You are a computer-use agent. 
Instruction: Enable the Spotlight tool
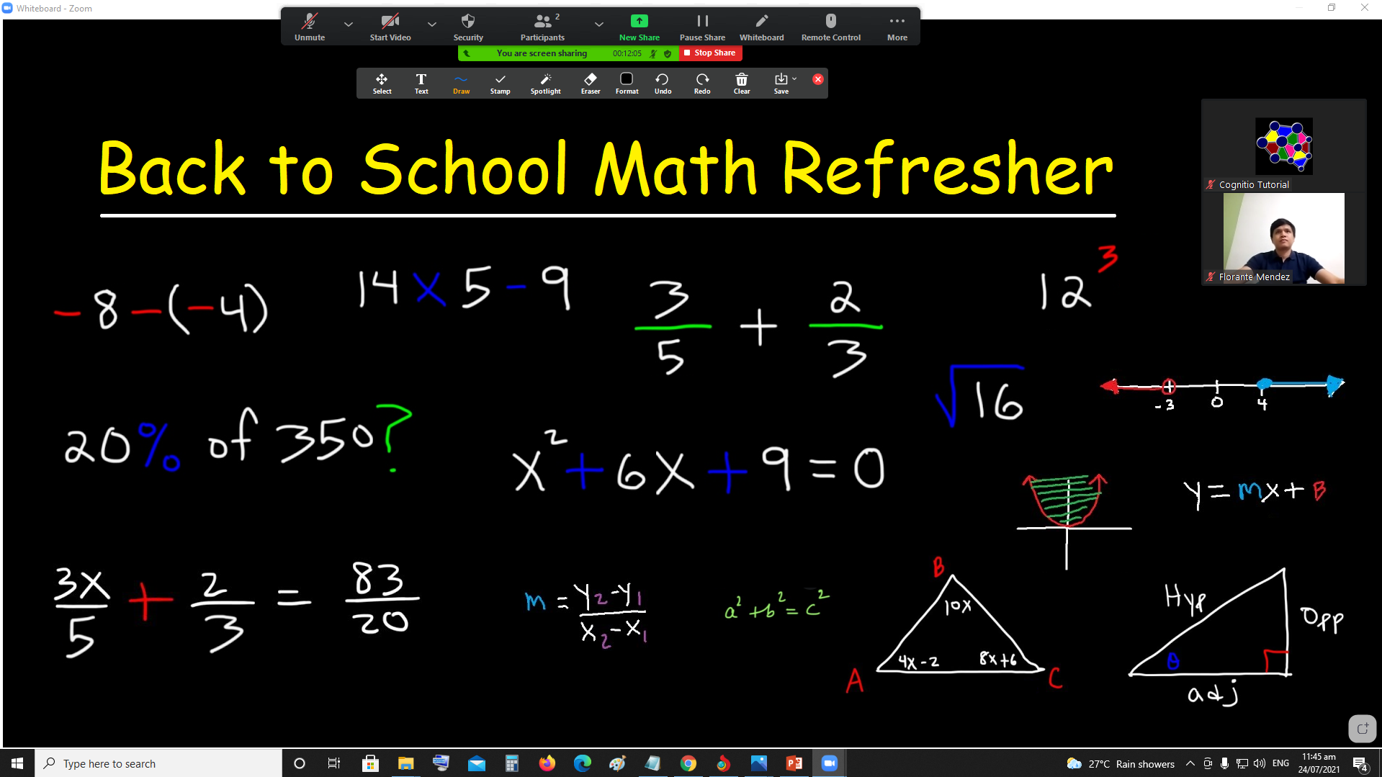click(x=546, y=84)
